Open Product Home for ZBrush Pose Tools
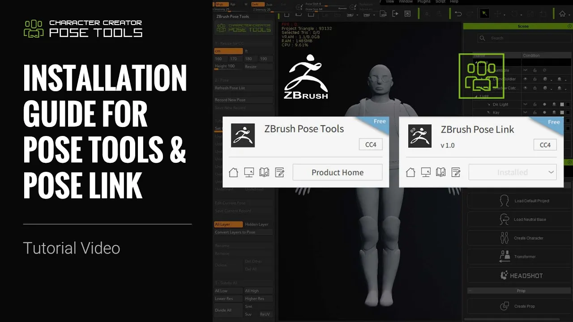Viewport: 573px width, 322px height. pyautogui.click(x=338, y=172)
